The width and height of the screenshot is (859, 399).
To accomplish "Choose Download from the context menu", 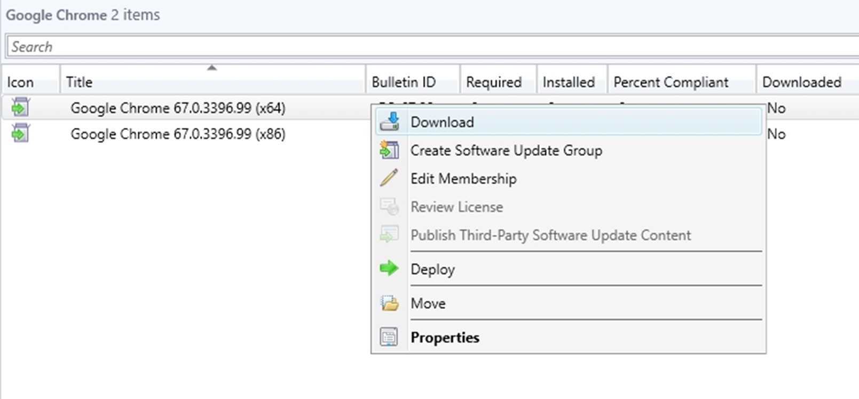I will [569, 121].
